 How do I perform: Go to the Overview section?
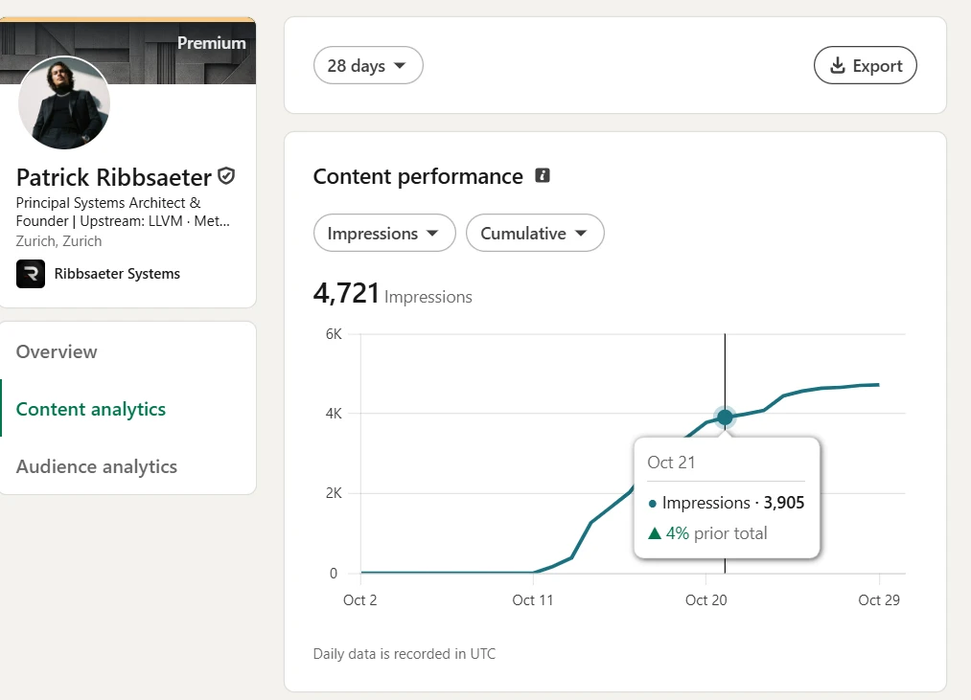click(x=57, y=351)
